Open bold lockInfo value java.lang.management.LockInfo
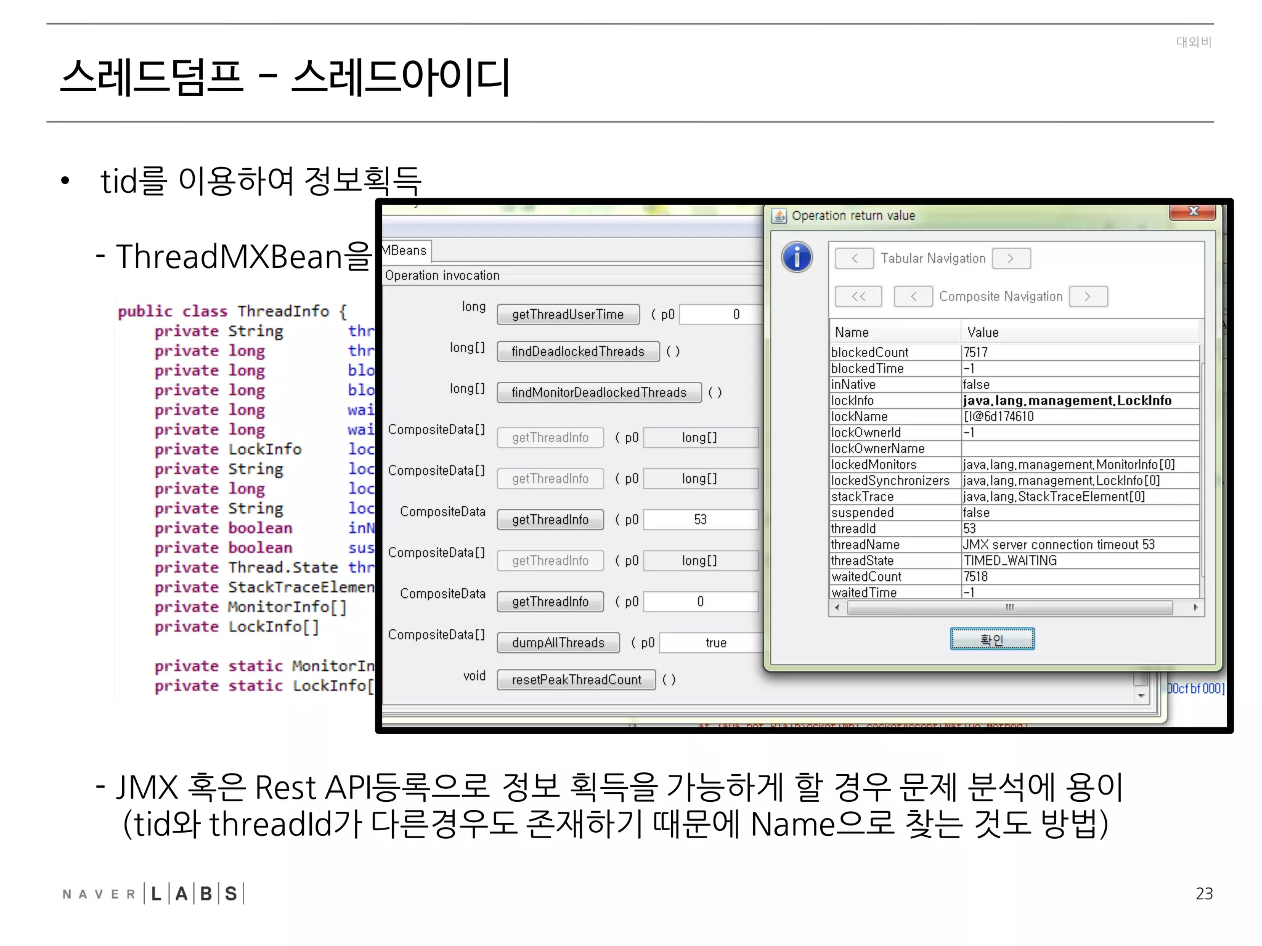1262x946 pixels. pyautogui.click(x=1067, y=401)
